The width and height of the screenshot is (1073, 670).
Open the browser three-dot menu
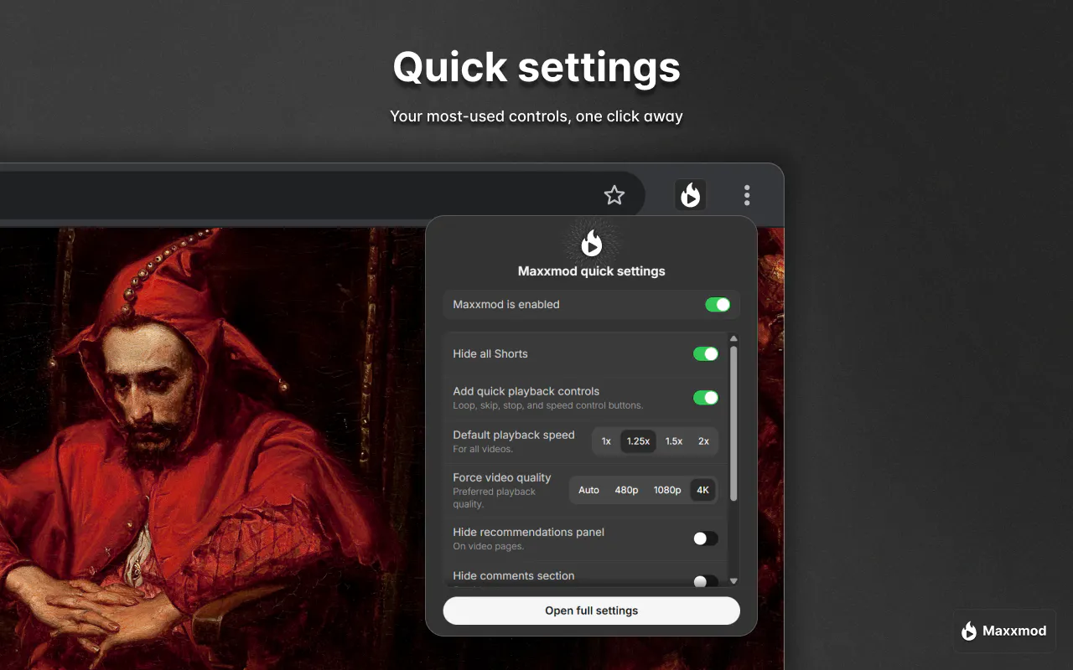click(747, 195)
